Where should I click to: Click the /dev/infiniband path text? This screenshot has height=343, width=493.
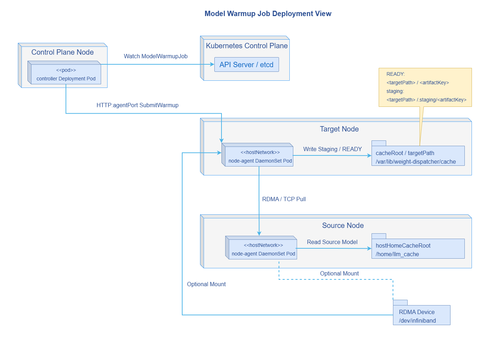[x=417, y=320]
